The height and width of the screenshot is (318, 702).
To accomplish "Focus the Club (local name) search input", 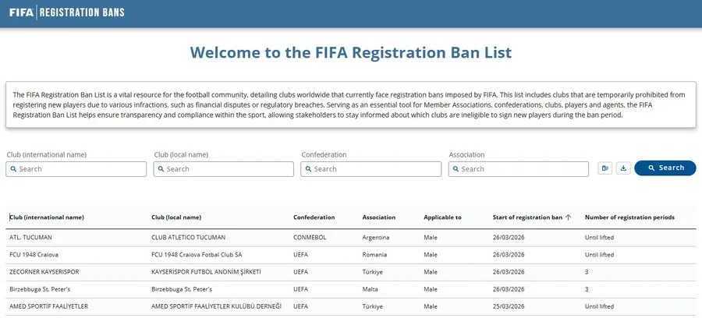I will coord(228,169).
